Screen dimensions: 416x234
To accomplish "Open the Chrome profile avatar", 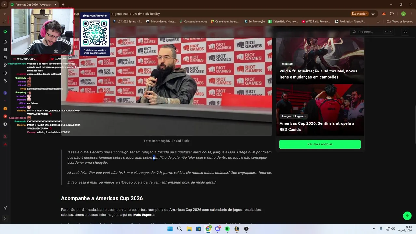I will 403,14.
